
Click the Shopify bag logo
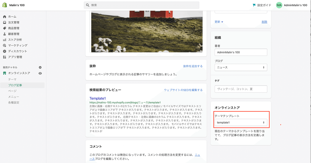coord(5,5)
